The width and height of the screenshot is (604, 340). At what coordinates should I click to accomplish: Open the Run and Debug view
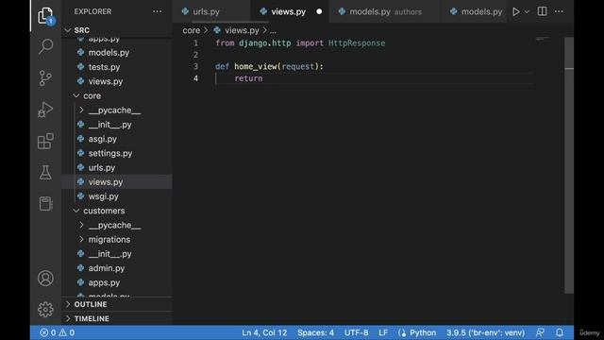45,110
